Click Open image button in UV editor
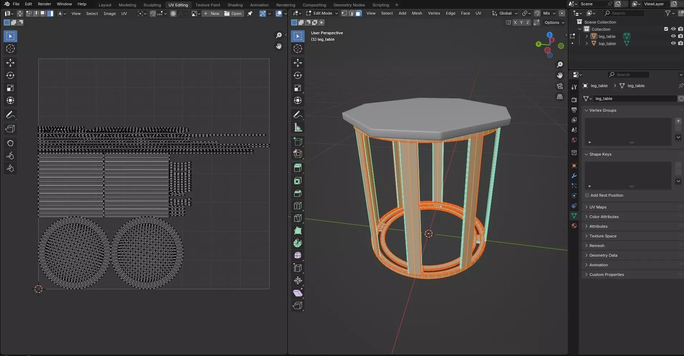Screen dimensions: 684x356 point(233,14)
